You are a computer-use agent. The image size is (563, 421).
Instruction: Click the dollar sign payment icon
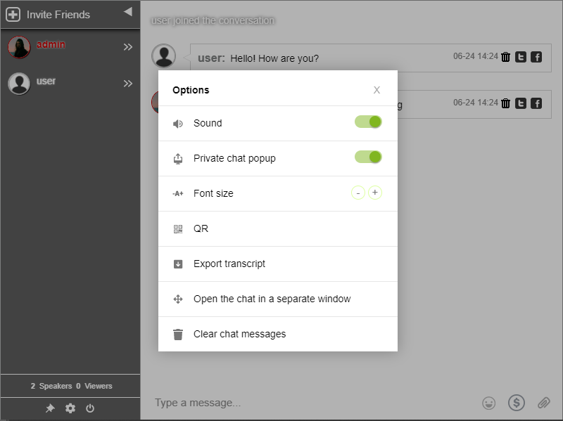tap(517, 403)
